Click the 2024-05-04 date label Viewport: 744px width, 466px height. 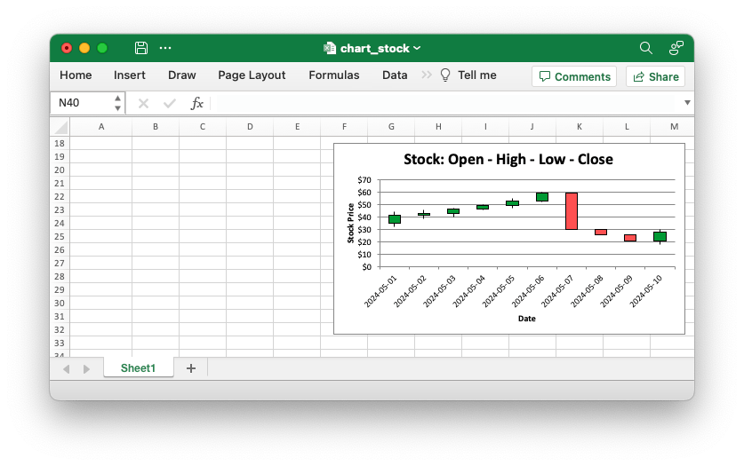coord(468,291)
